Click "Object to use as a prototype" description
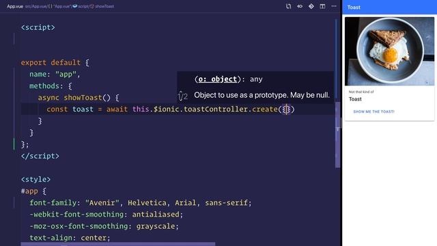 pos(262,95)
